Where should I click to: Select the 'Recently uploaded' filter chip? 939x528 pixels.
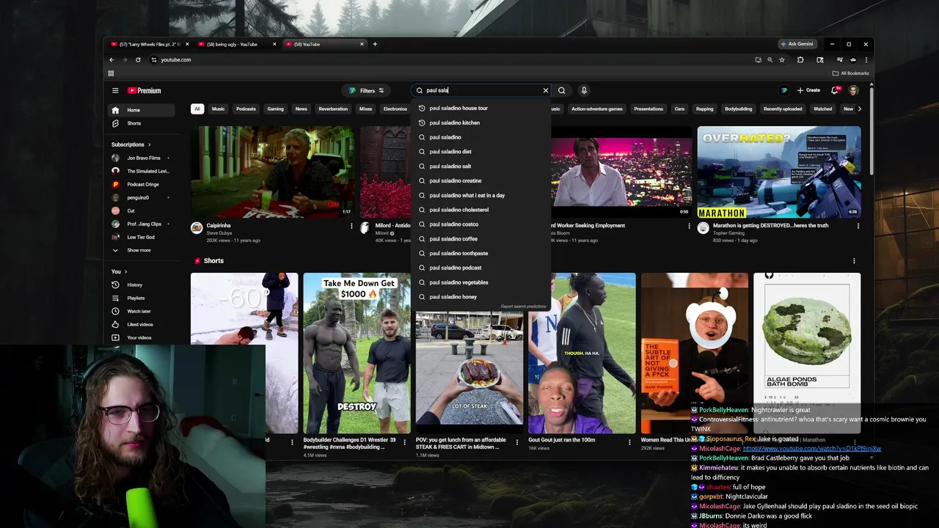click(x=783, y=109)
